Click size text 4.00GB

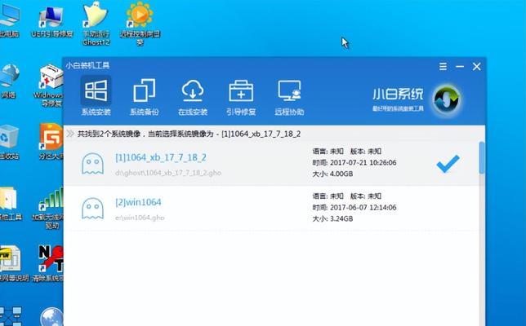(x=341, y=174)
